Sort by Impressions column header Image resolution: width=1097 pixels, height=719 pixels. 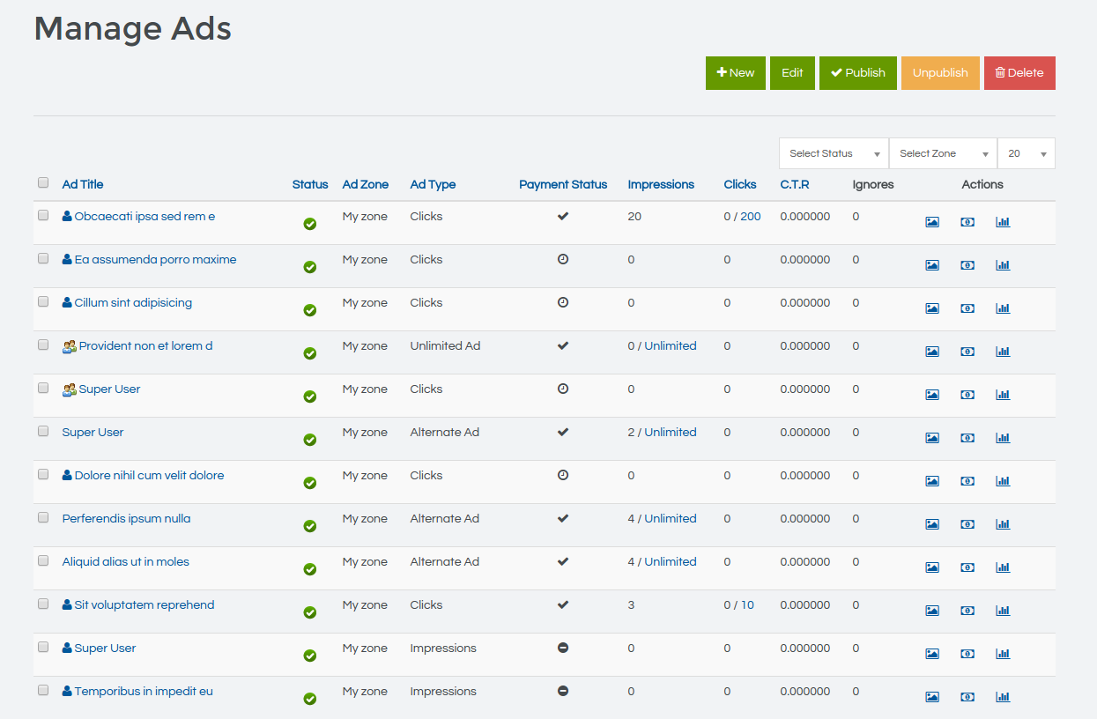(x=661, y=184)
